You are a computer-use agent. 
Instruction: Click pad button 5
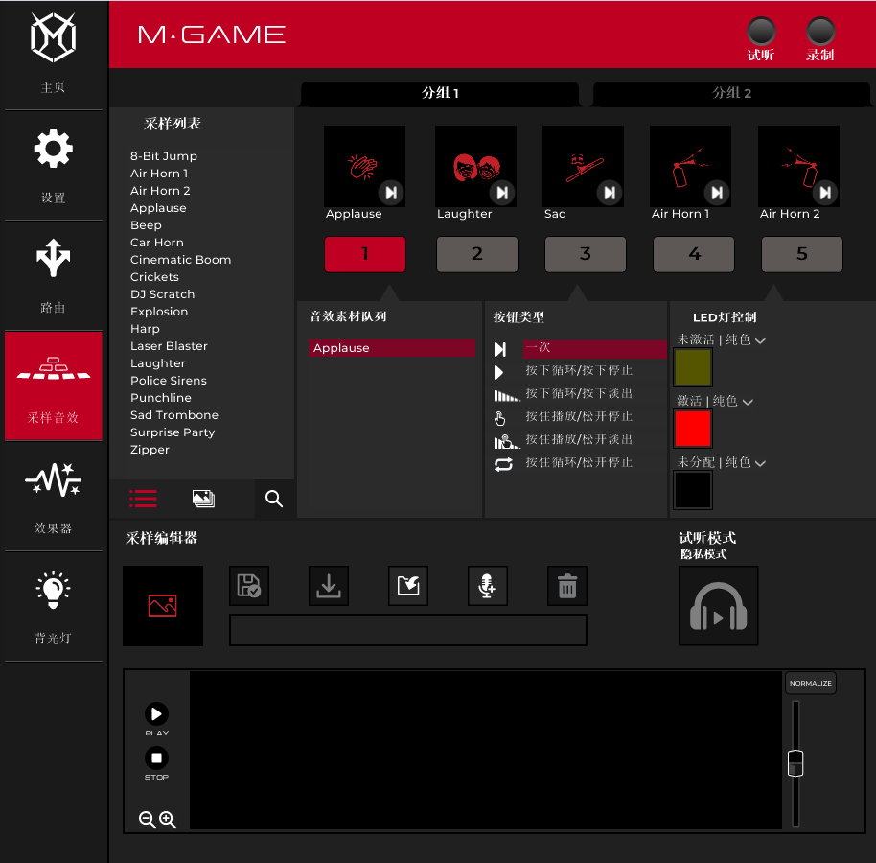(x=802, y=254)
